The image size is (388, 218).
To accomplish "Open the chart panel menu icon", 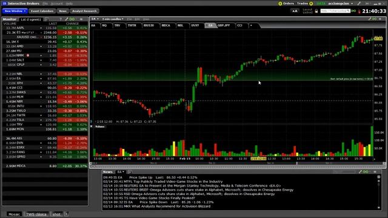I will [380, 19].
